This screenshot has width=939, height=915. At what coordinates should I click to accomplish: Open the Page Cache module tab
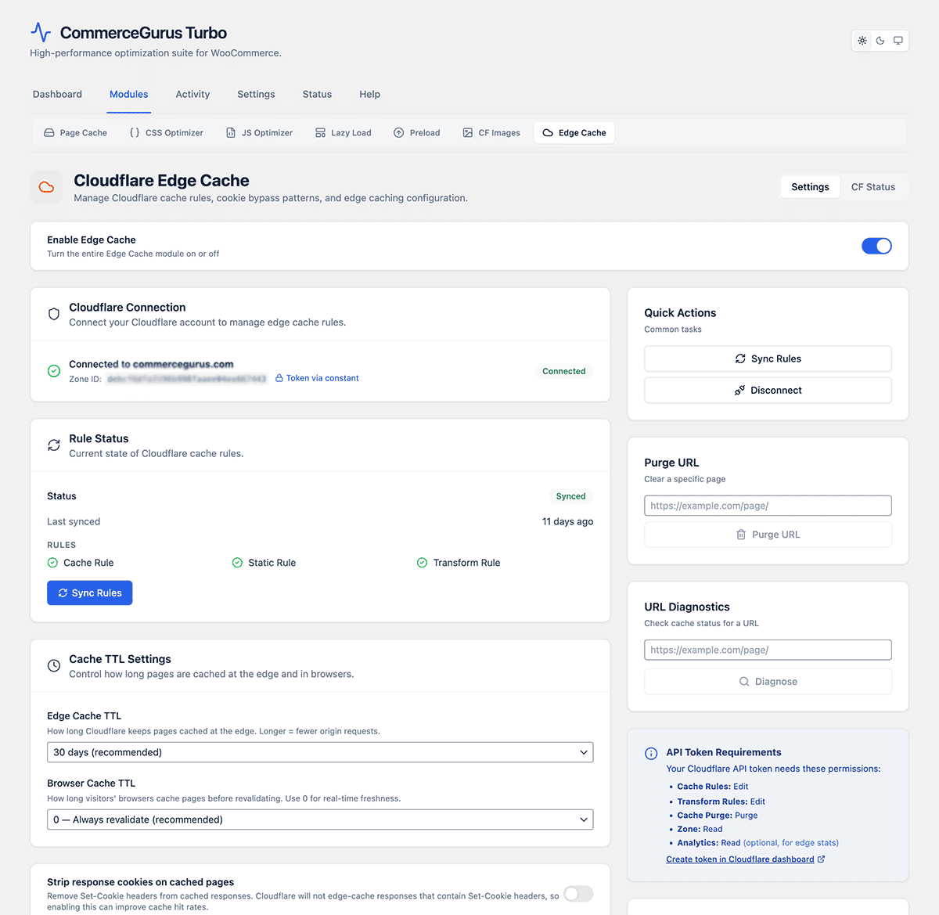76,133
